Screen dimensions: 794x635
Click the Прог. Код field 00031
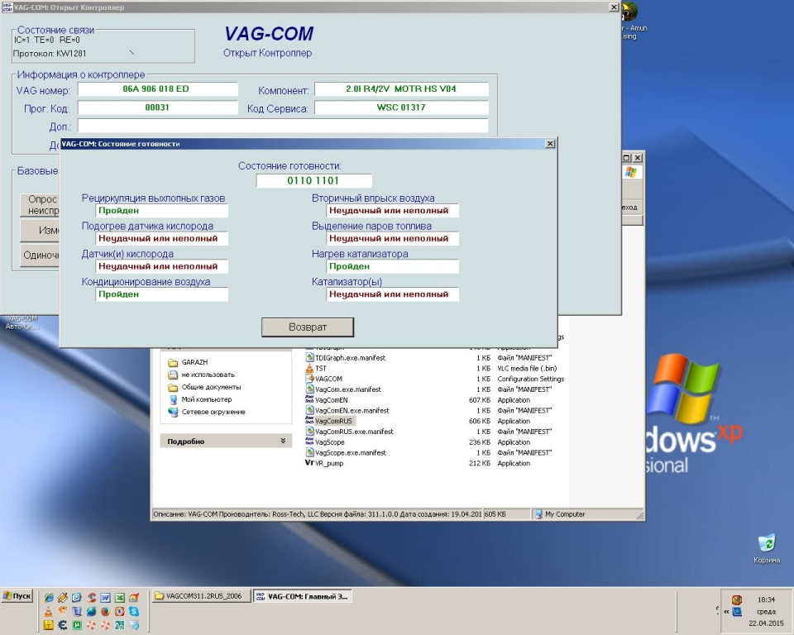(x=157, y=107)
